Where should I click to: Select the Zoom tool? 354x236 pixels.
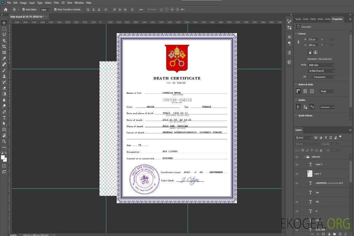coord(4,141)
